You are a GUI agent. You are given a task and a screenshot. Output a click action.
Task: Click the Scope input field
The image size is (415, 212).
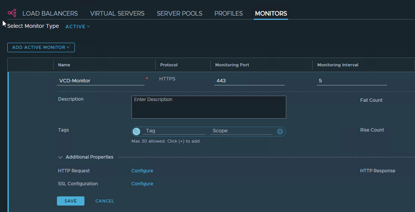click(242, 131)
